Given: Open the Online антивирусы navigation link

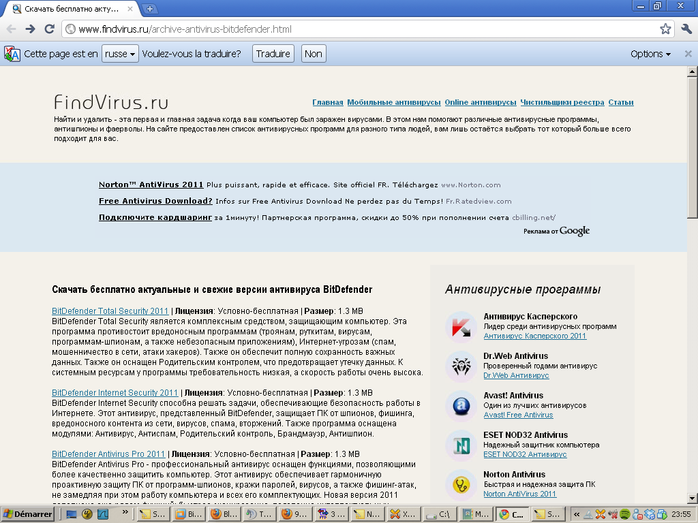Looking at the screenshot, I should click(x=481, y=102).
